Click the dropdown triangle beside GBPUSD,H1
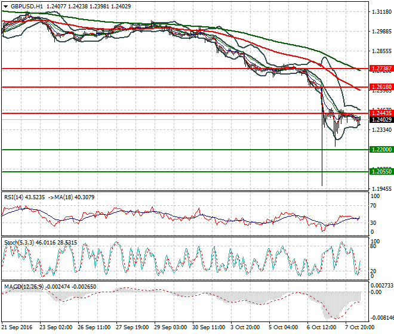Screen dimensions: 394x334 [6, 7]
